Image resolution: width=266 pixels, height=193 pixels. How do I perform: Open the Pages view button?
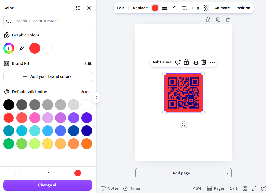(x=216, y=188)
